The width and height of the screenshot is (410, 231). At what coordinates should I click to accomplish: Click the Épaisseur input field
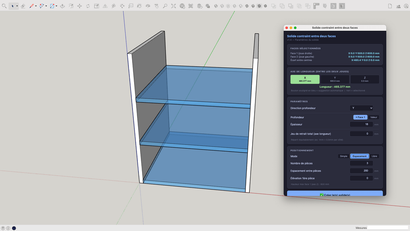361,125
